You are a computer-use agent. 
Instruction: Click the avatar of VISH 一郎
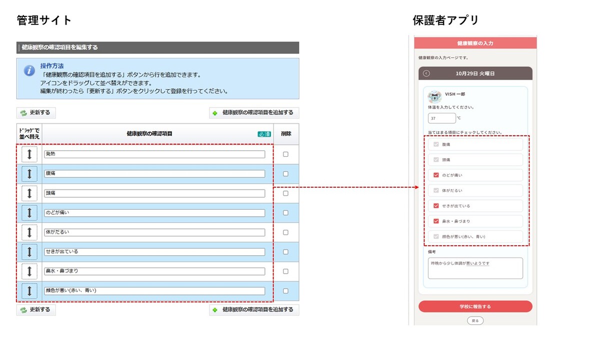(434, 97)
